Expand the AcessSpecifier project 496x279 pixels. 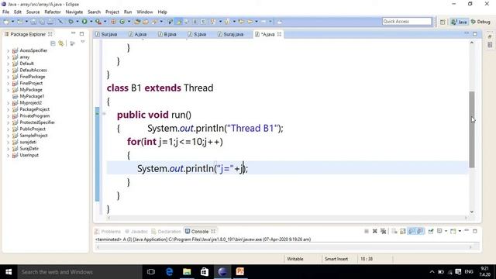pyautogui.click(x=8, y=50)
